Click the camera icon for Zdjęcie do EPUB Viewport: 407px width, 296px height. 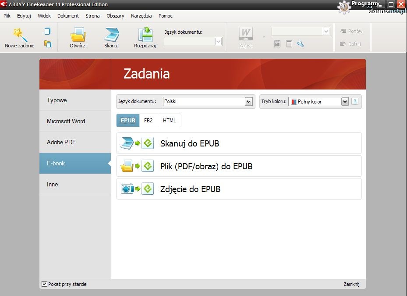click(127, 189)
